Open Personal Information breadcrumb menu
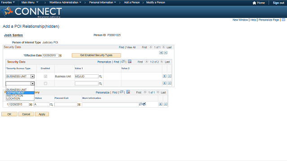 point(103,2)
